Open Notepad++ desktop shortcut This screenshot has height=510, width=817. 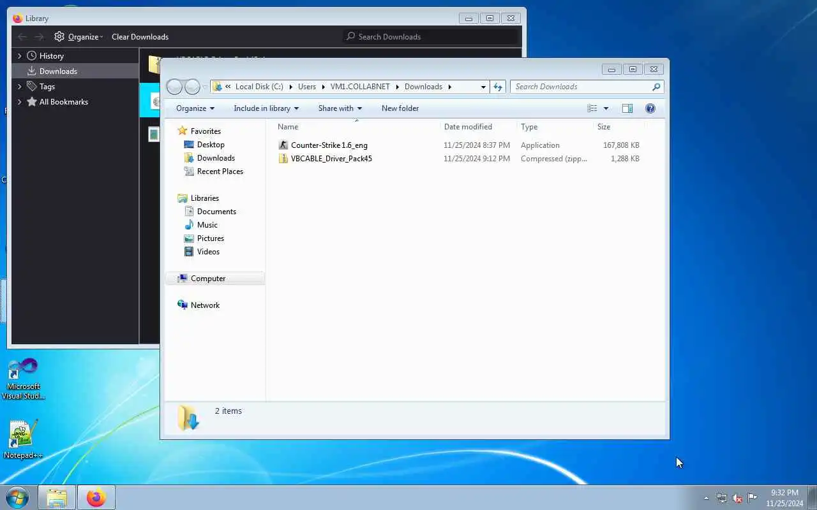(23, 439)
